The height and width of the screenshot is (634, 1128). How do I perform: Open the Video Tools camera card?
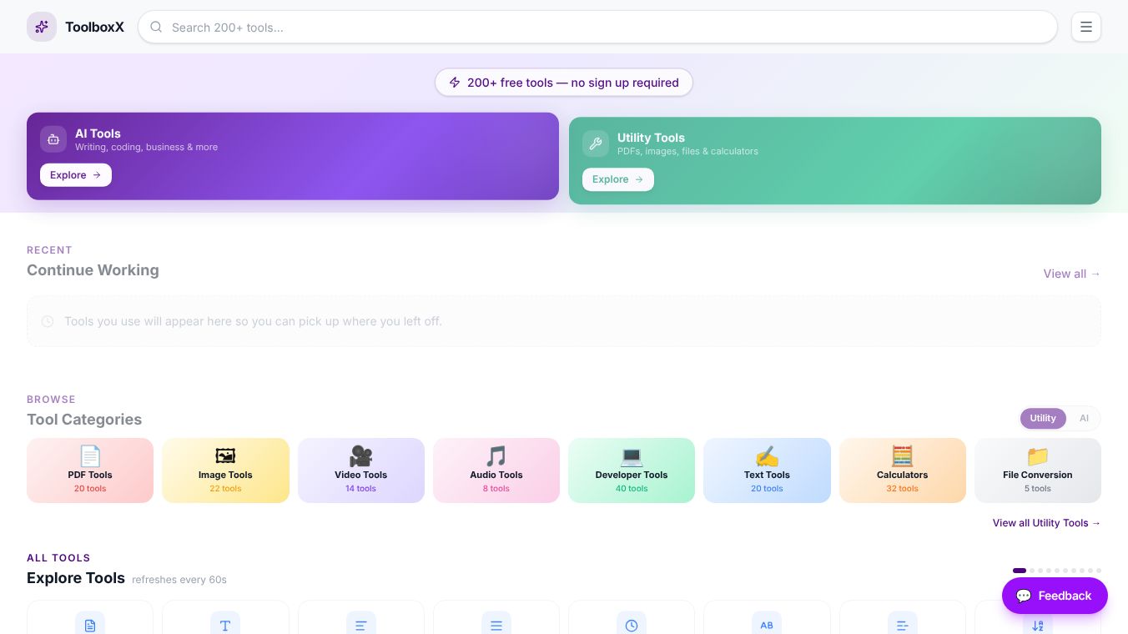361,470
